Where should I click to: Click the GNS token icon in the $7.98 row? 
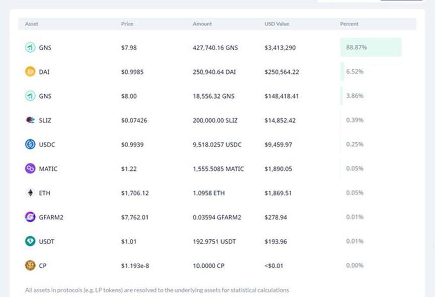(x=30, y=47)
